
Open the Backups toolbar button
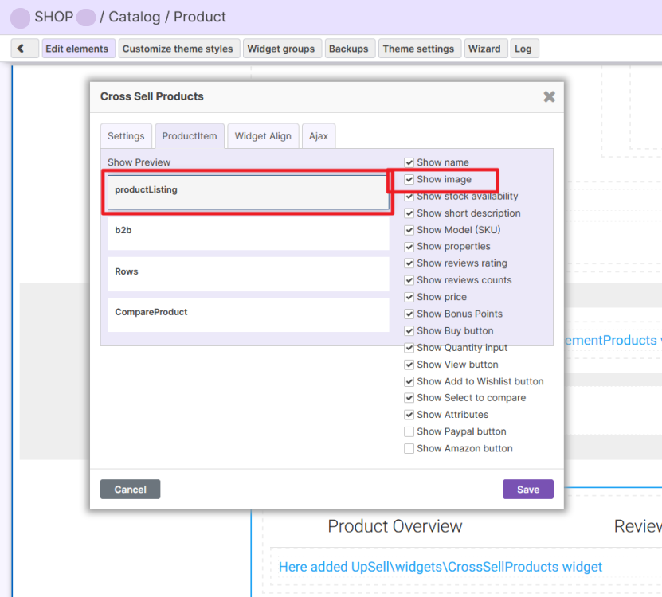click(348, 49)
